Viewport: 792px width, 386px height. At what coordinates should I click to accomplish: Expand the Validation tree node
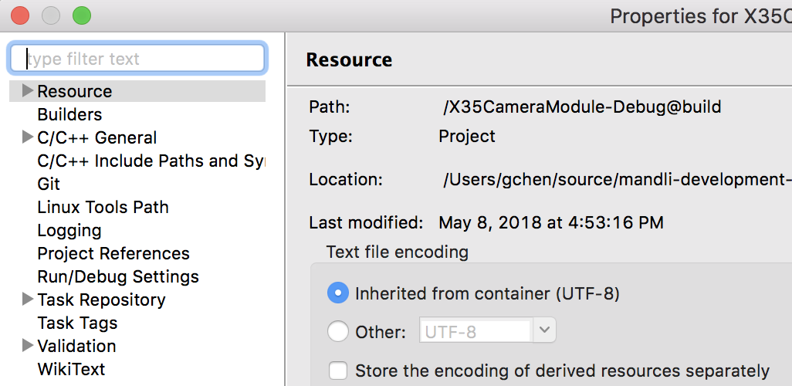pos(28,346)
